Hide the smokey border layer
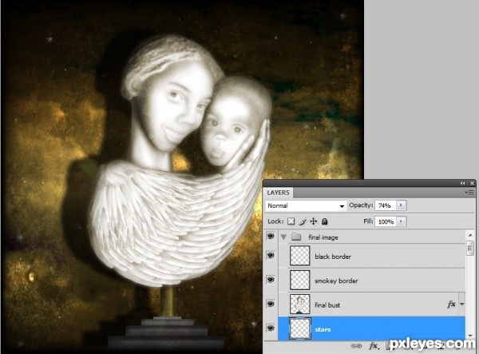The image size is (479, 354). tap(271, 280)
